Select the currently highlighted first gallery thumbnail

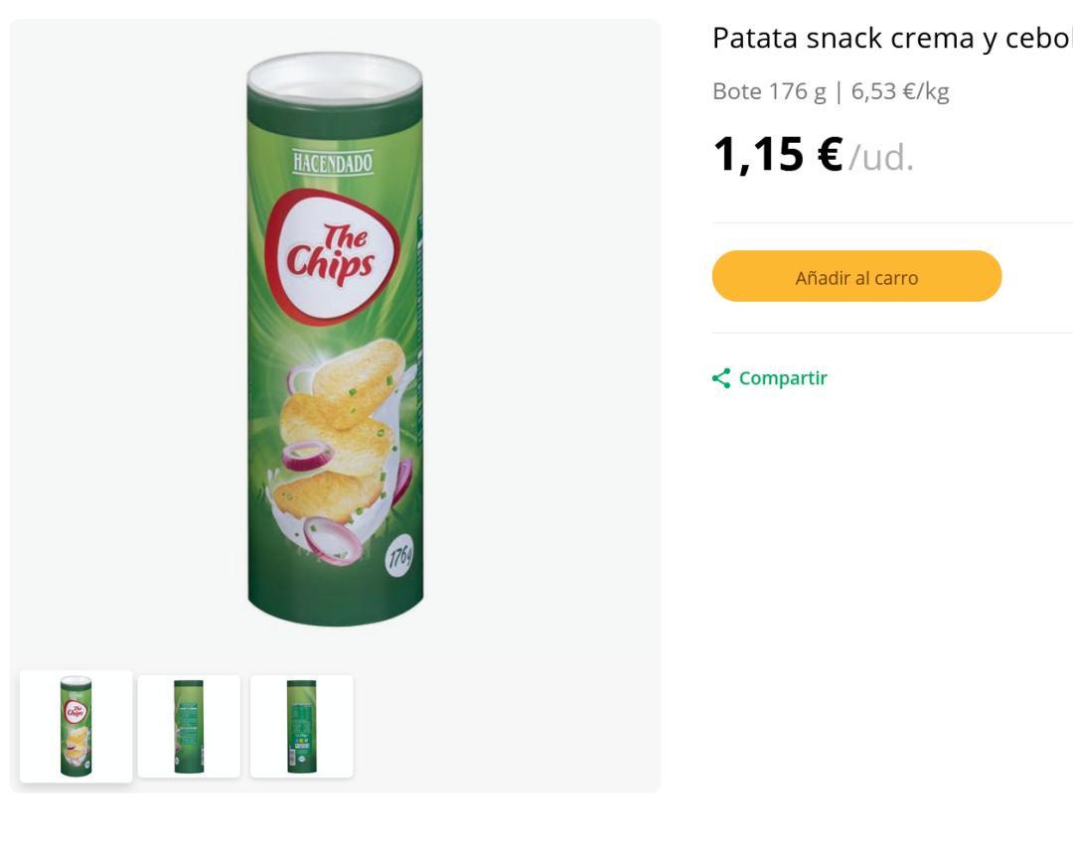click(x=77, y=726)
